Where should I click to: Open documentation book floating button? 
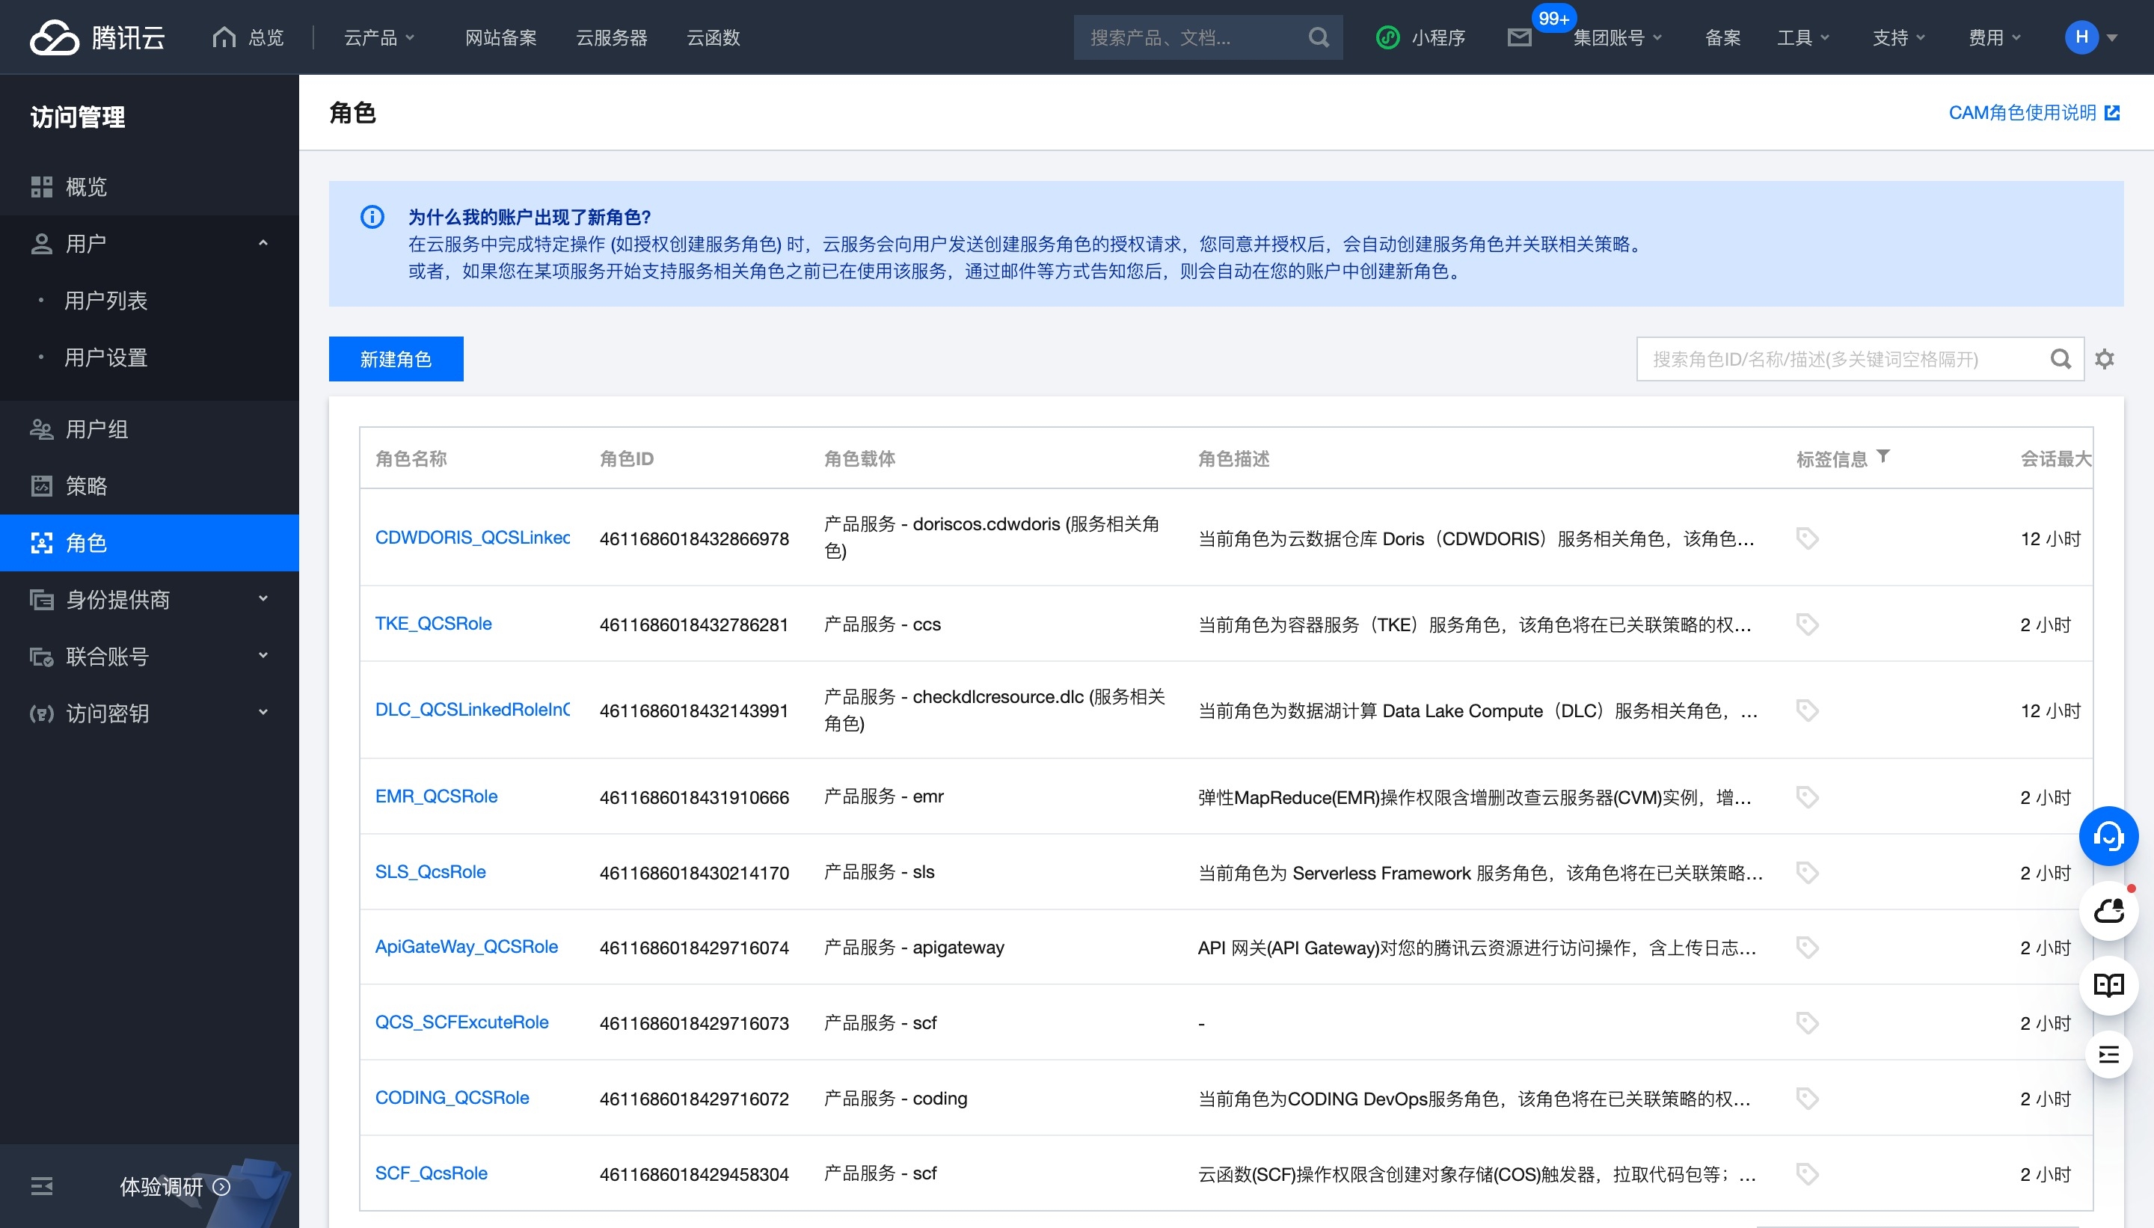pos(2108,985)
